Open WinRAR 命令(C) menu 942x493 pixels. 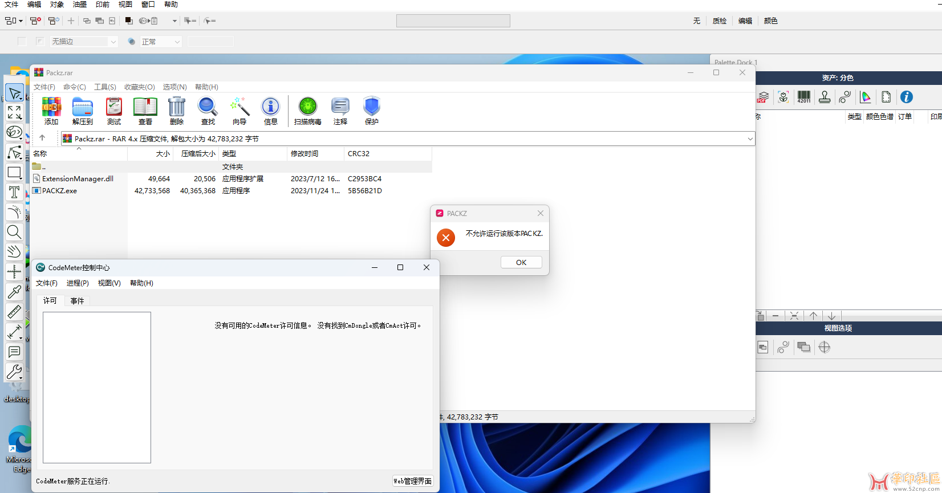click(75, 87)
